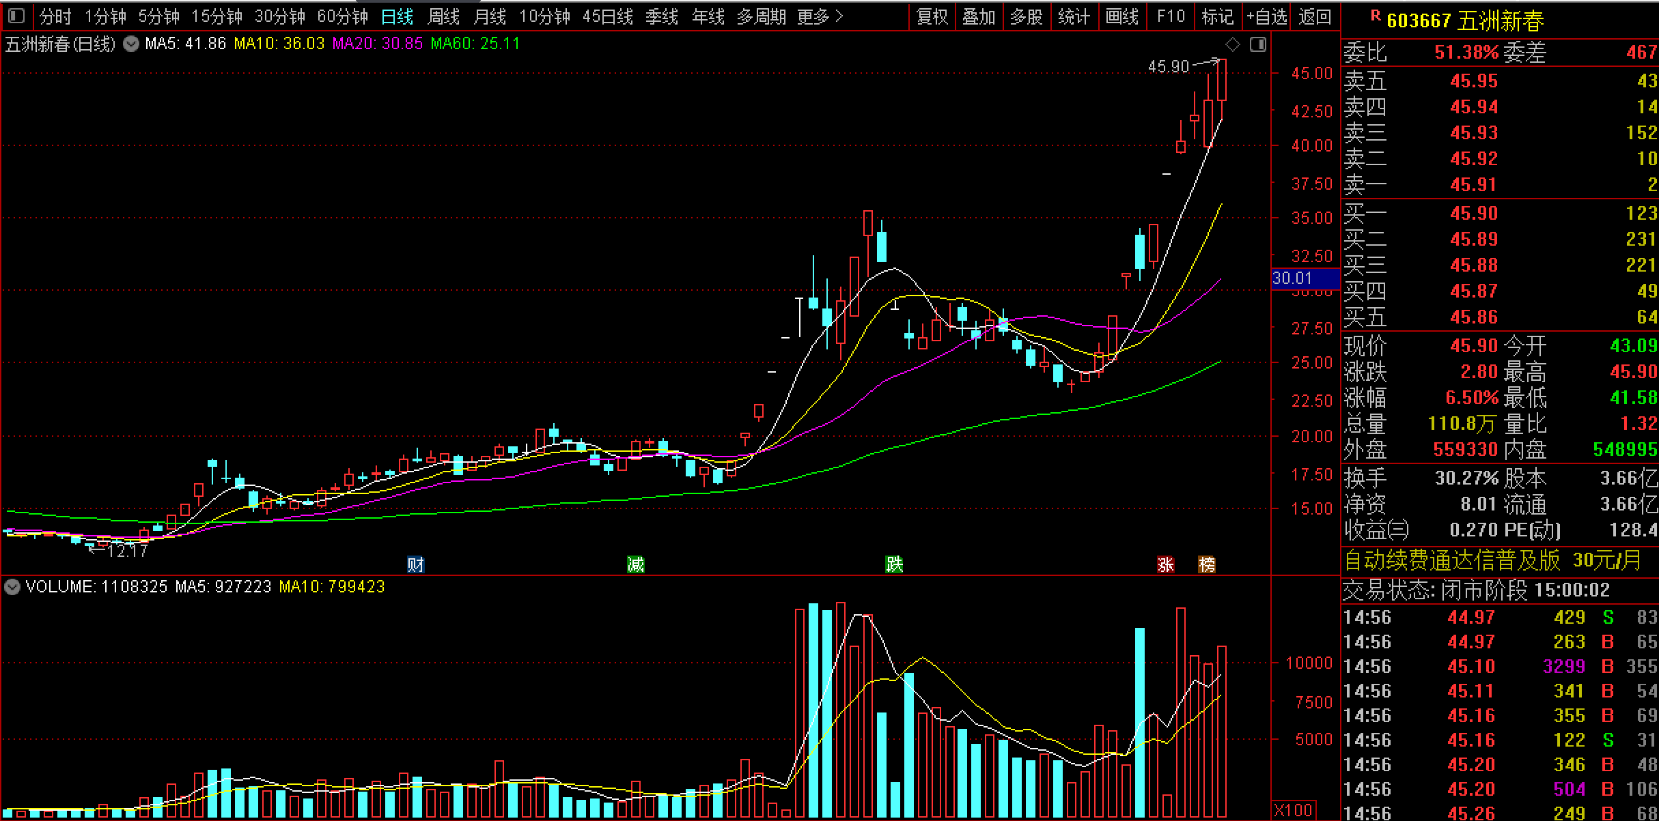Select the 60分钟 period tab
1659x821 pixels.
pos(342,16)
